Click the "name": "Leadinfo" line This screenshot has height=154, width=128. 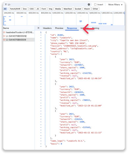pos(61,38)
